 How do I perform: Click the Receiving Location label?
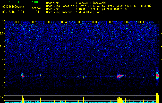coord(60,6)
